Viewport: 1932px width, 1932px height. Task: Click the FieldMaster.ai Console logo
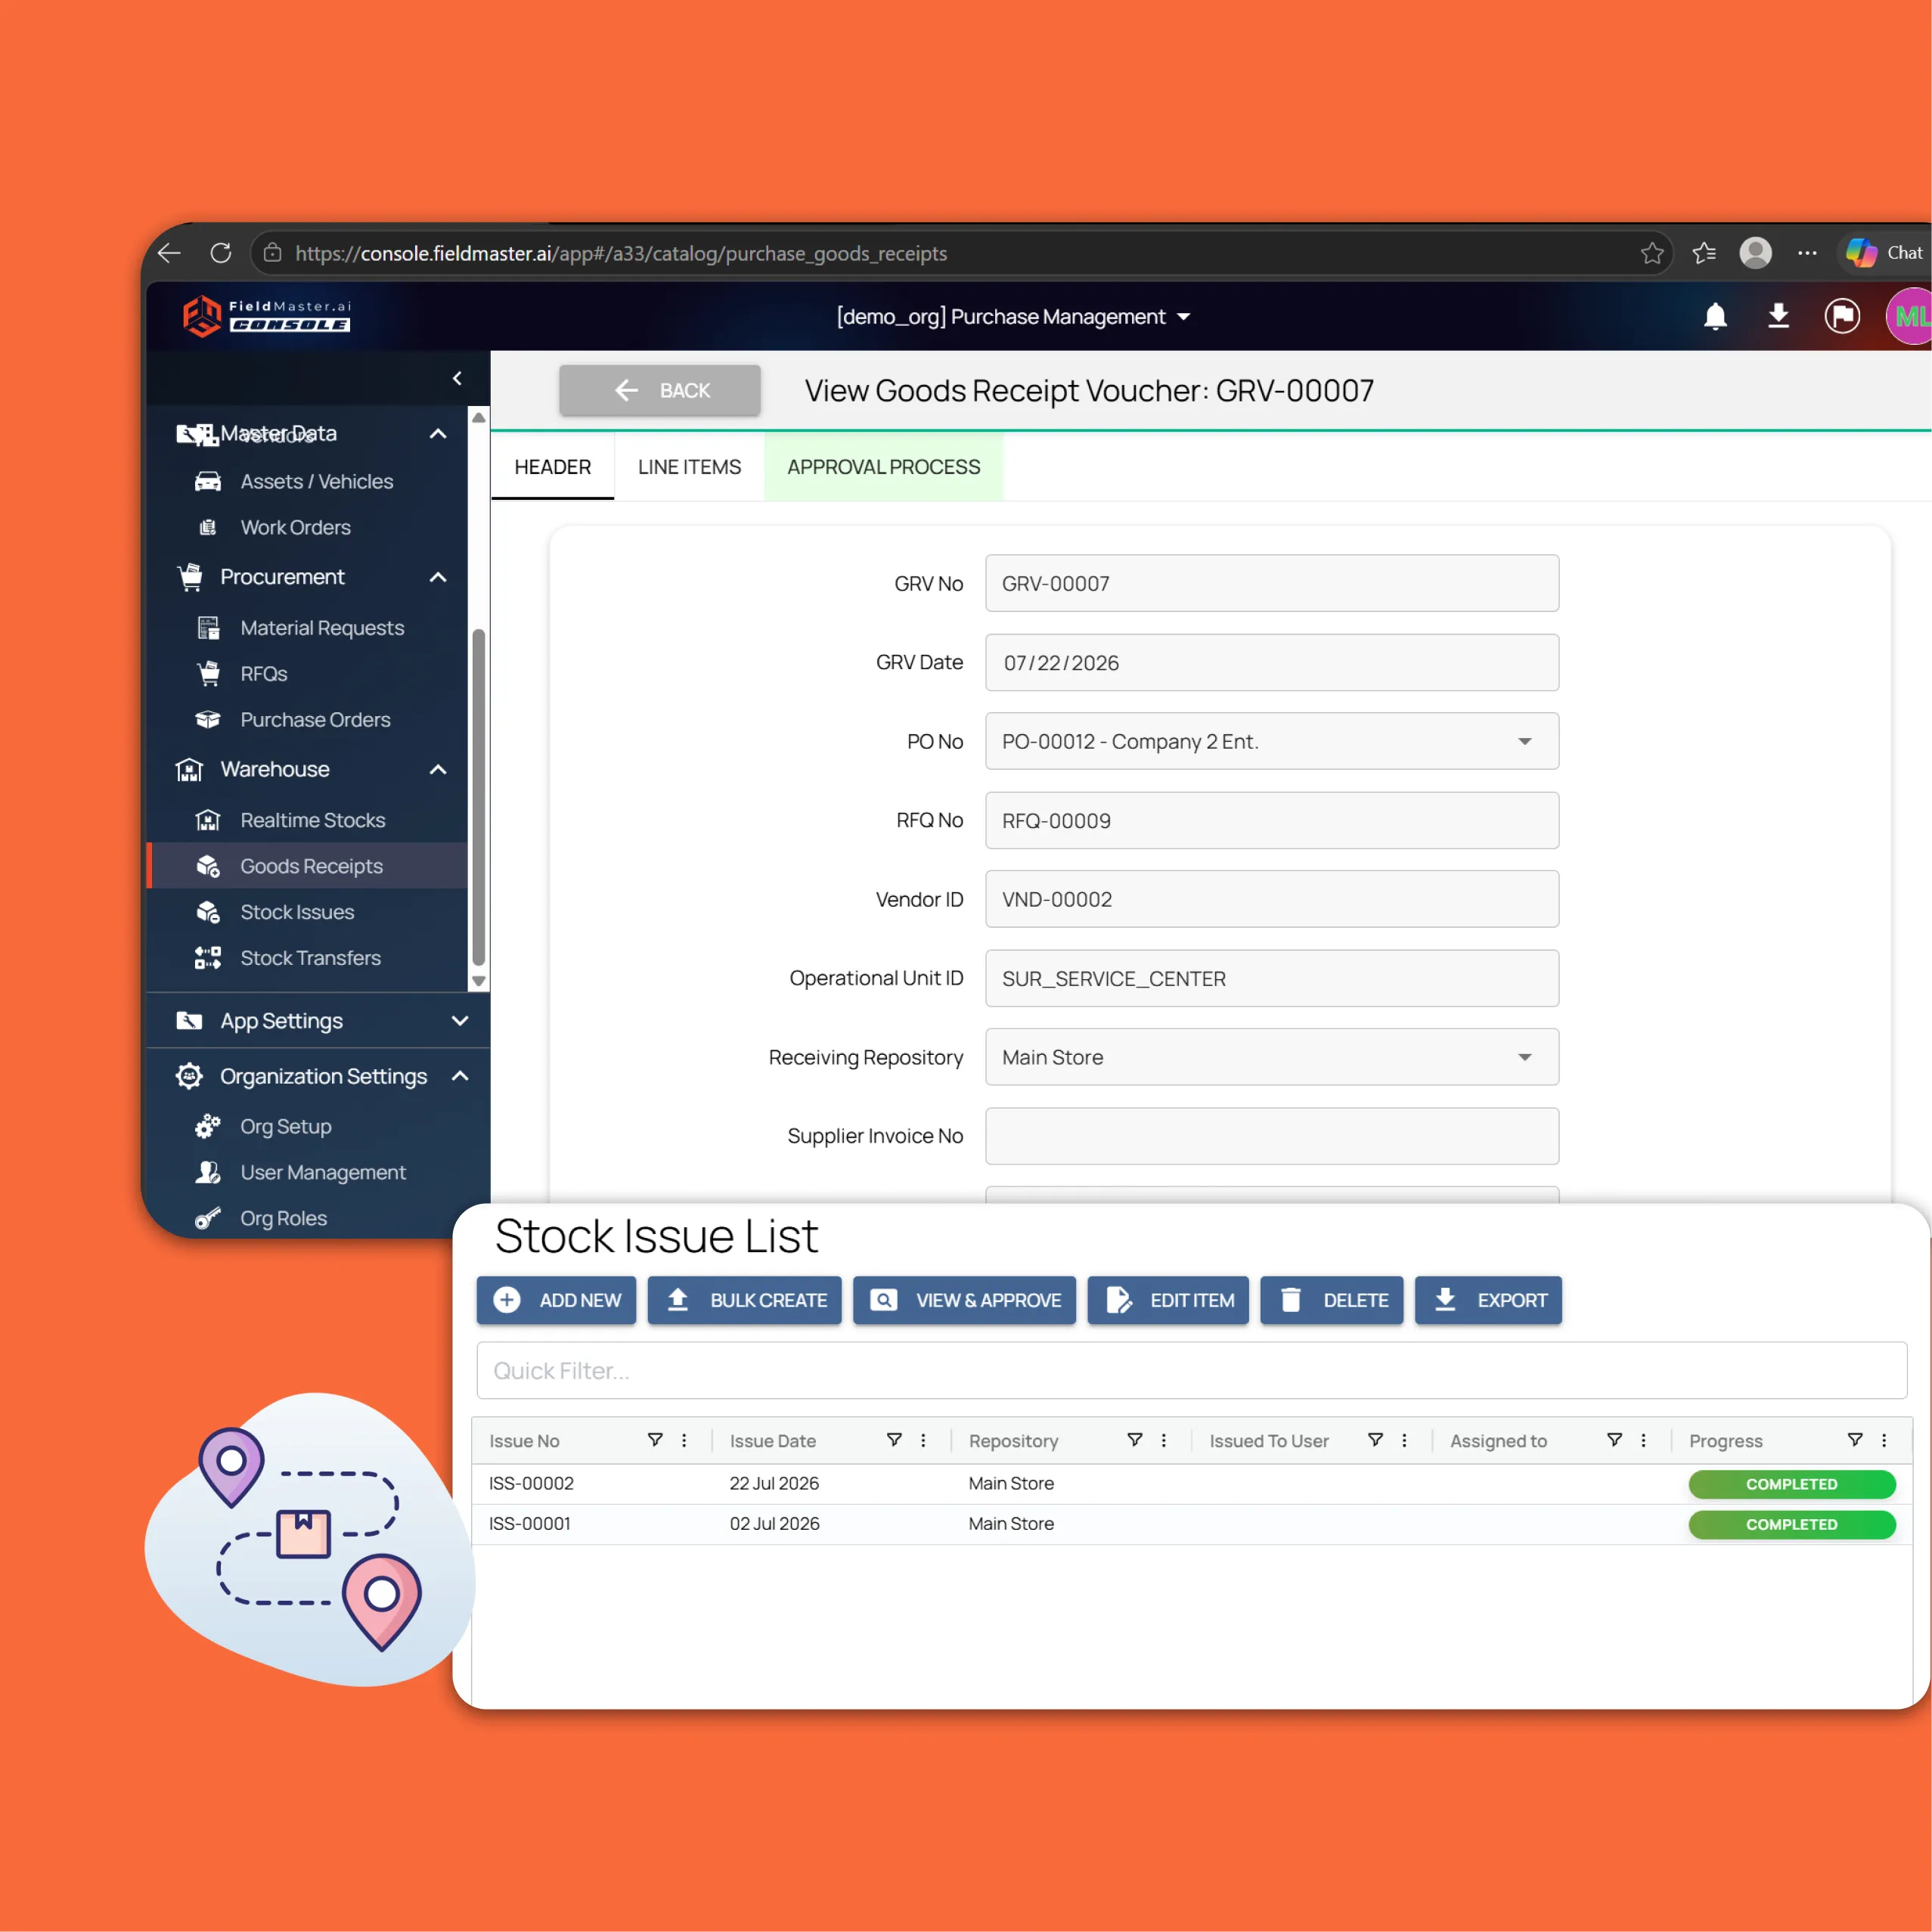pos(266,316)
